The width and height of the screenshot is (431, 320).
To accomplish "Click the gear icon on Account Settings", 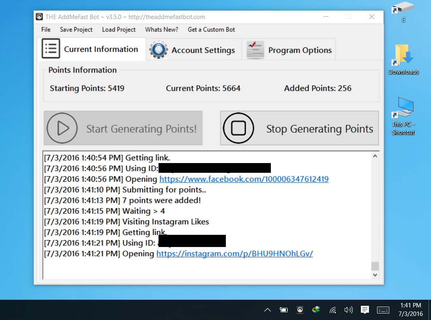I will click(x=159, y=49).
